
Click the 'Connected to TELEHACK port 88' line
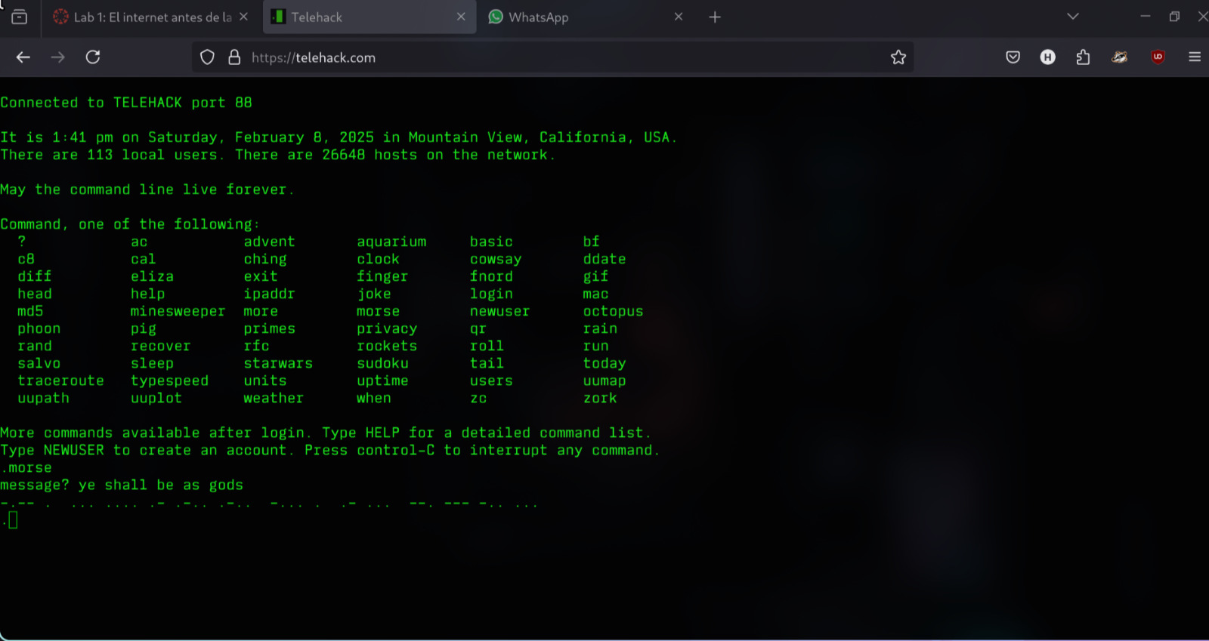(126, 103)
